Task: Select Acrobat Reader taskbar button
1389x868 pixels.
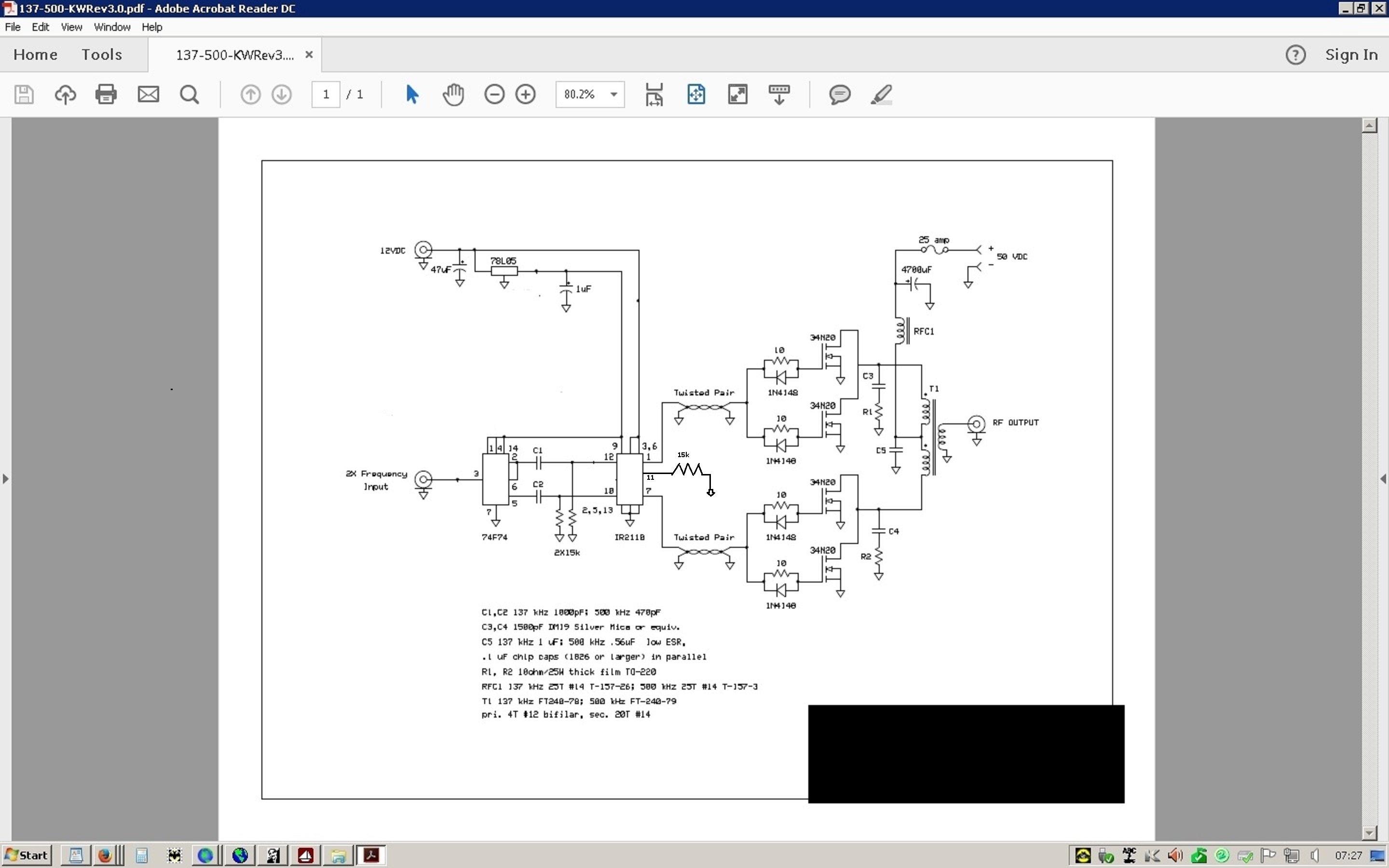Action: coord(371,855)
